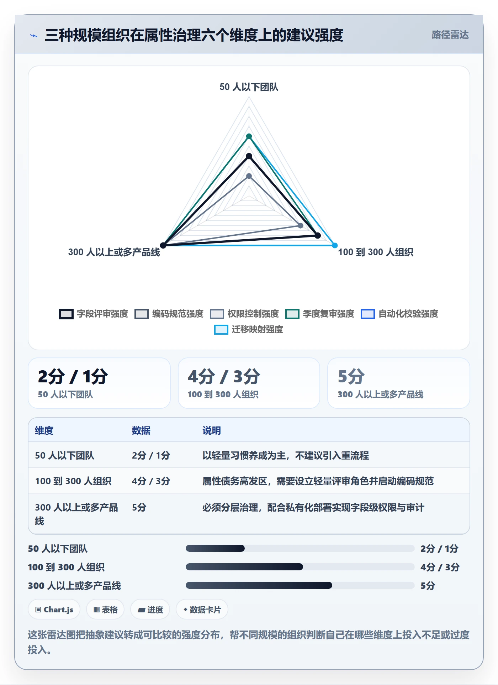The width and height of the screenshot is (498, 685).
Task: Click the 数据卡片 tag chip
Action: pyautogui.click(x=202, y=610)
